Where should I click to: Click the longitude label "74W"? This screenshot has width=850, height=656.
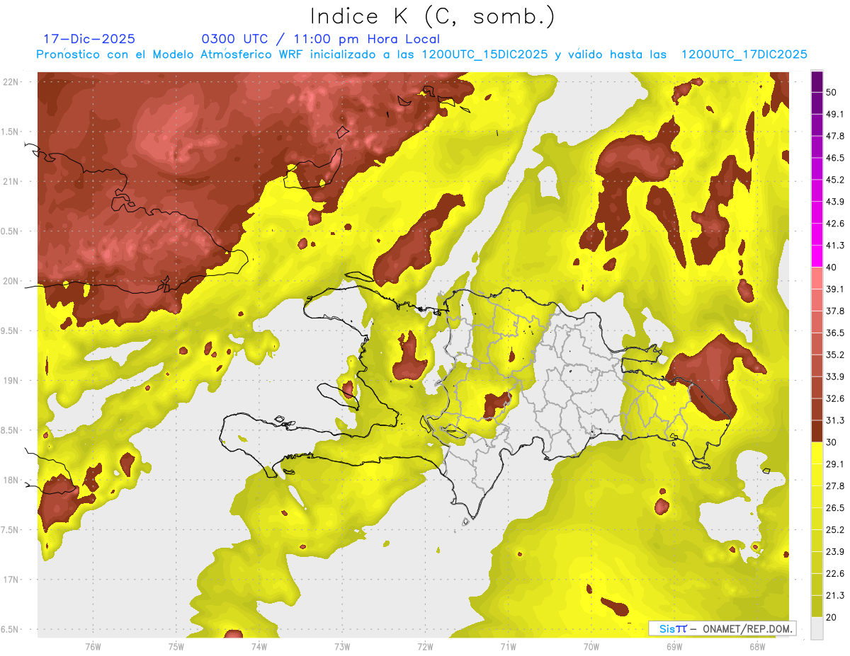(x=259, y=647)
